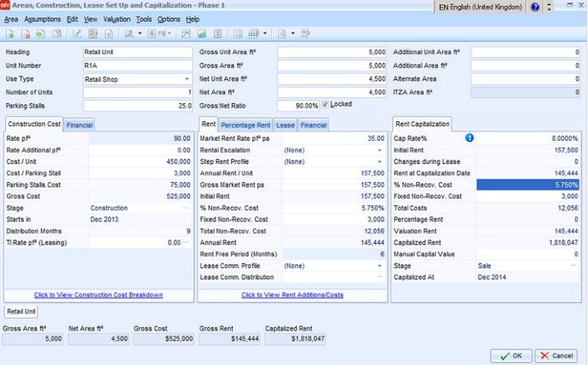This screenshot has width=588, height=365.
Task: Click the delete area icon with red X
Action: coord(26,33)
